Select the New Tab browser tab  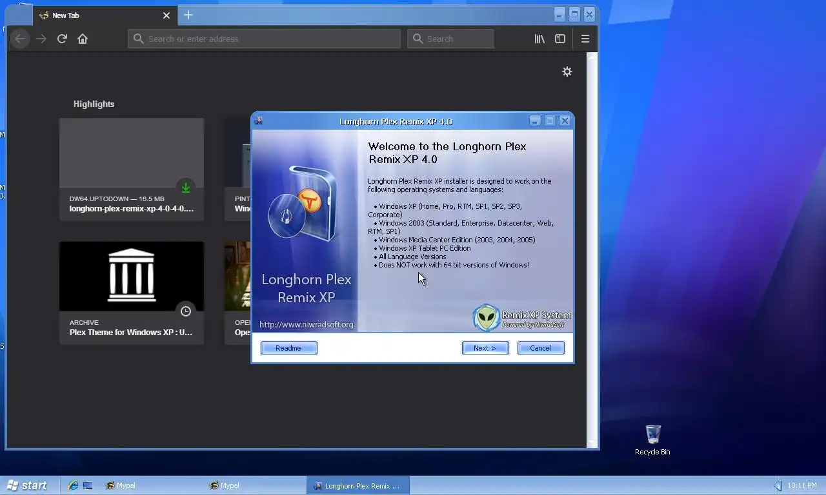point(105,15)
